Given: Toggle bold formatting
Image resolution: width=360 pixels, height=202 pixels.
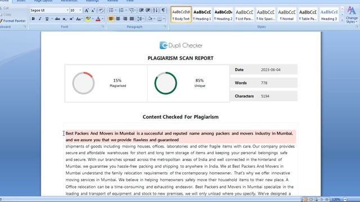Looking at the screenshot, I should point(33,19).
